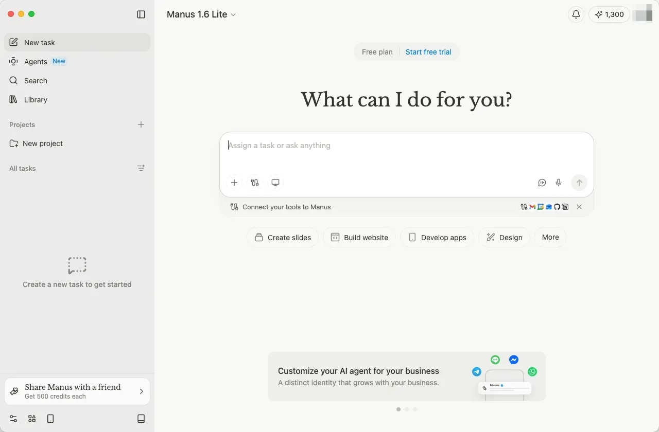Select Agents in the sidebar

tap(36, 62)
